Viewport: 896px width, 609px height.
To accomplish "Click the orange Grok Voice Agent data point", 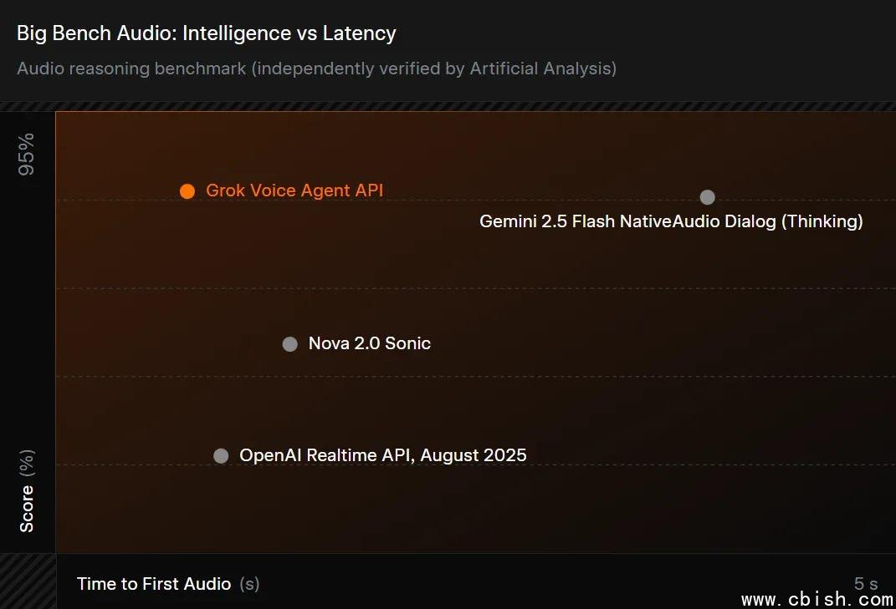I will coord(187,191).
